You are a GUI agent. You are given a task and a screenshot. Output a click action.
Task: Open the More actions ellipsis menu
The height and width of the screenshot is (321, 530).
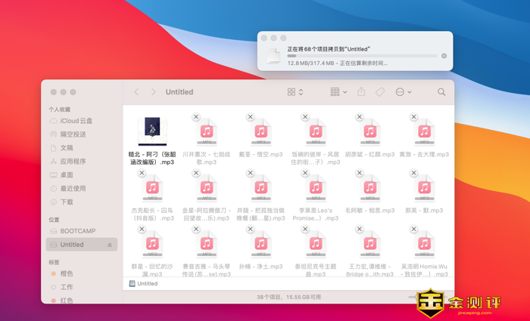coord(403,92)
